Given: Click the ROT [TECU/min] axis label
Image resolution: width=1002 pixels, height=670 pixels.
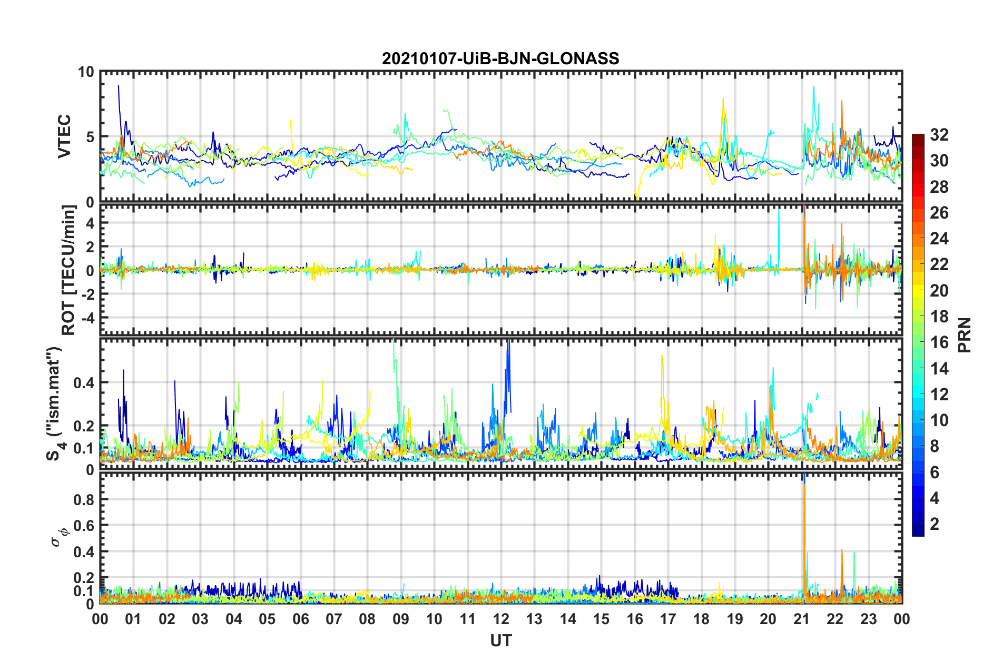Looking at the screenshot, I should point(68,270).
